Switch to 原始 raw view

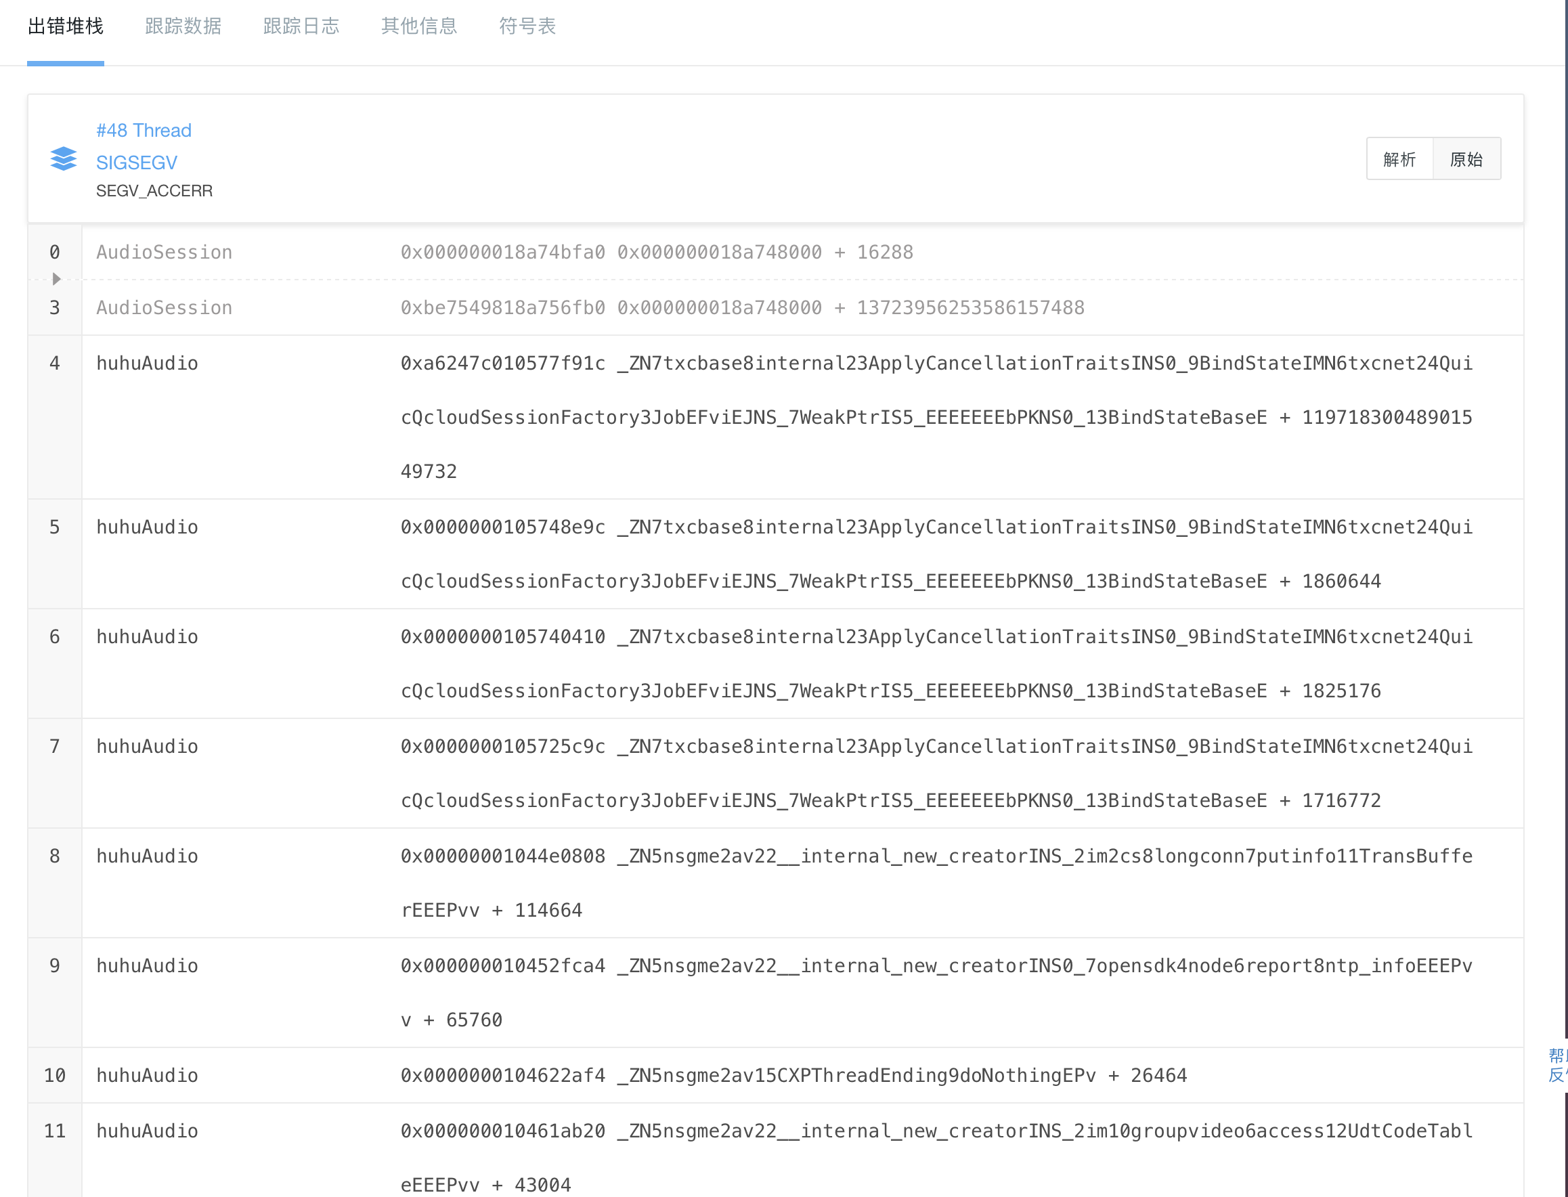click(1466, 159)
